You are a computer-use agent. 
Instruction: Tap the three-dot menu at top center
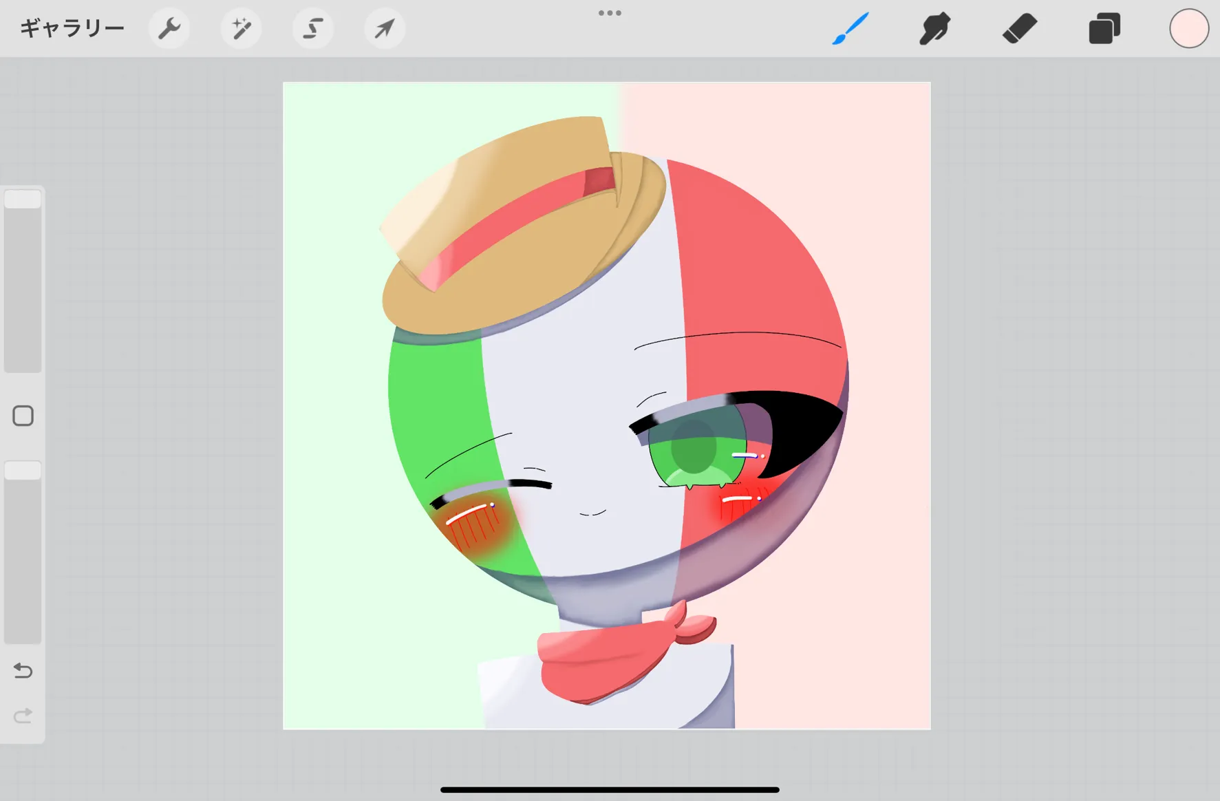coord(610,13)
